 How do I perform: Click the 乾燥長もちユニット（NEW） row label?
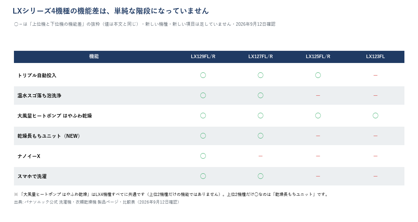(50, 136)
